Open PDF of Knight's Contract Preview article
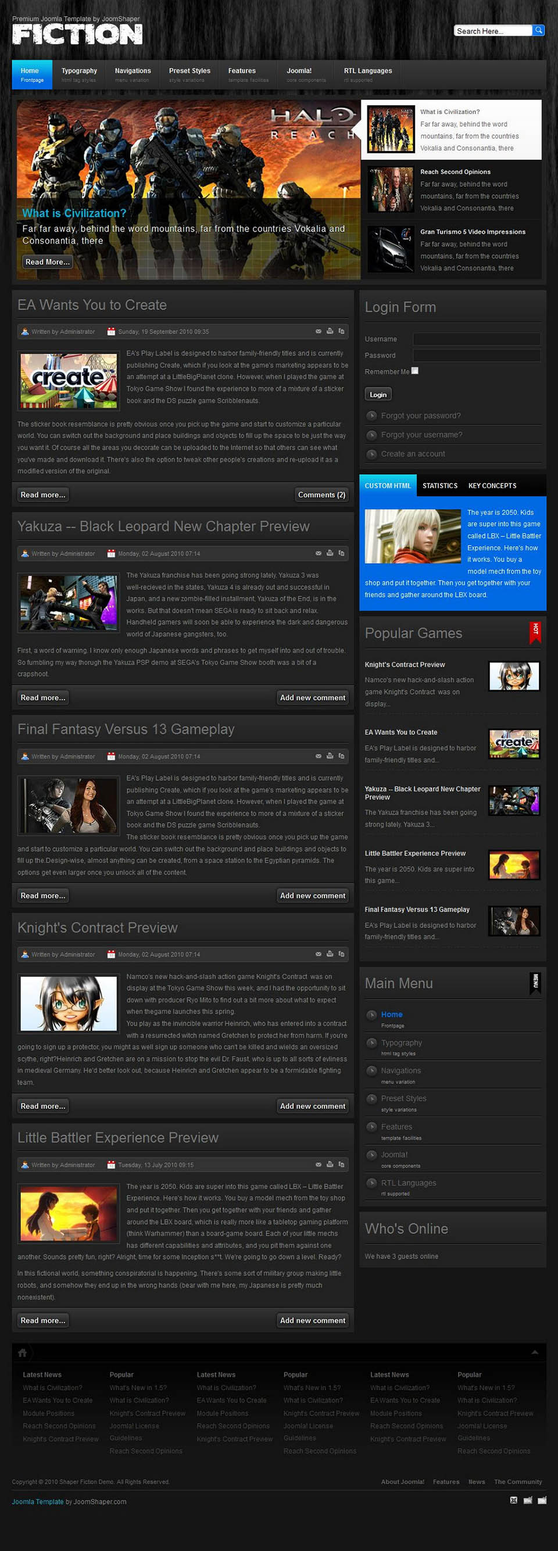Screen dimensions: 558x1551 (341, 954)
